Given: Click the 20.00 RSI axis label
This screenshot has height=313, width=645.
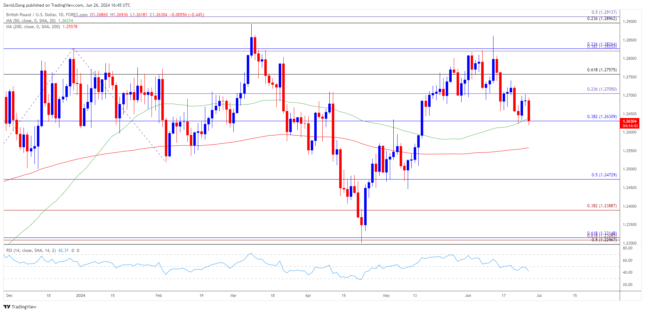Looking at the screenshot, I should (x=627, y=285).
